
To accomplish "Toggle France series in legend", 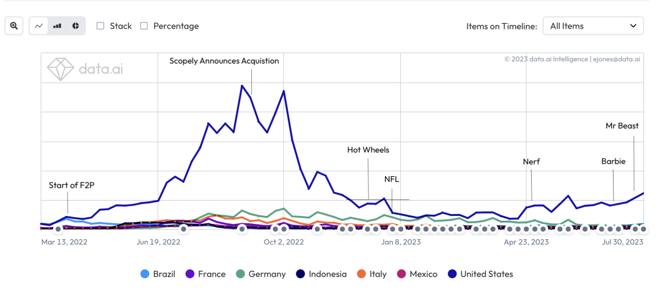I will point(205,274).
